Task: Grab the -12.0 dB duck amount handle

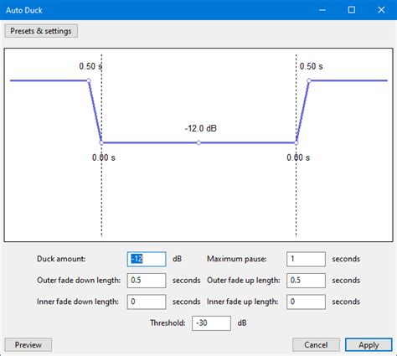Action: (x=198, y=142)
